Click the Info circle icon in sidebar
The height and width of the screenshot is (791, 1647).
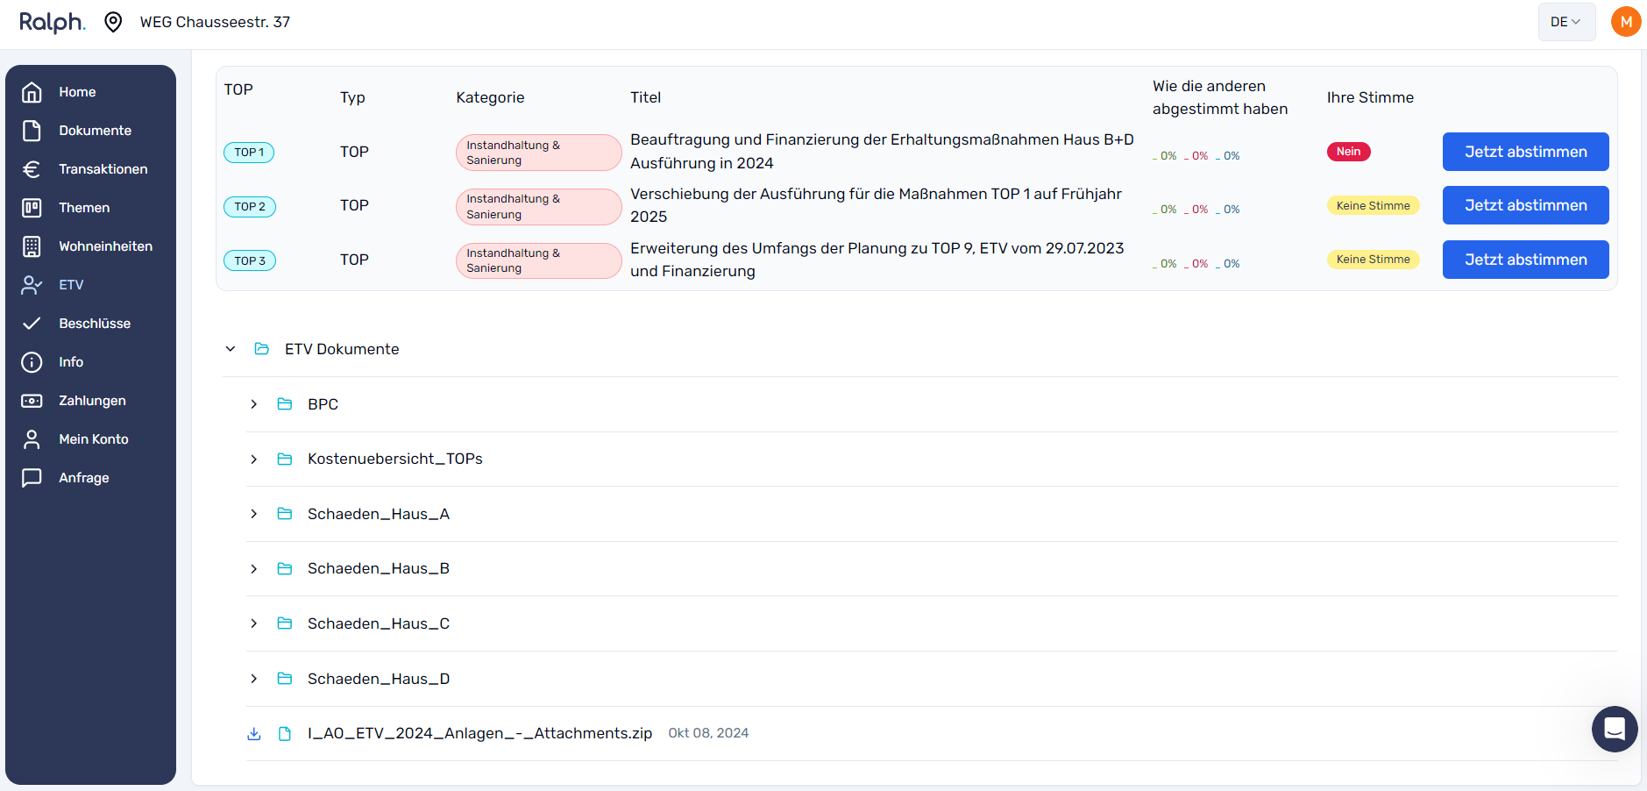32,362
